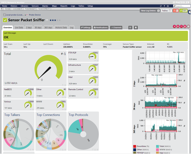Follow the Probe Device link
Viewport: 191px width, 154px height.
point(35,15)
